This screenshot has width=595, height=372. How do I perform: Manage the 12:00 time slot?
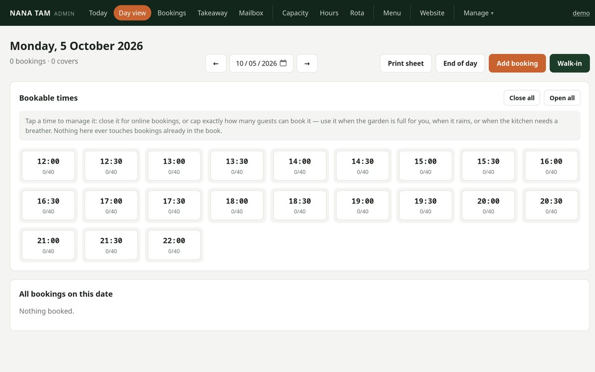[x=48, y=166]
